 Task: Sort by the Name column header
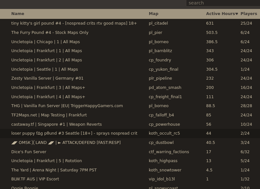18,14
